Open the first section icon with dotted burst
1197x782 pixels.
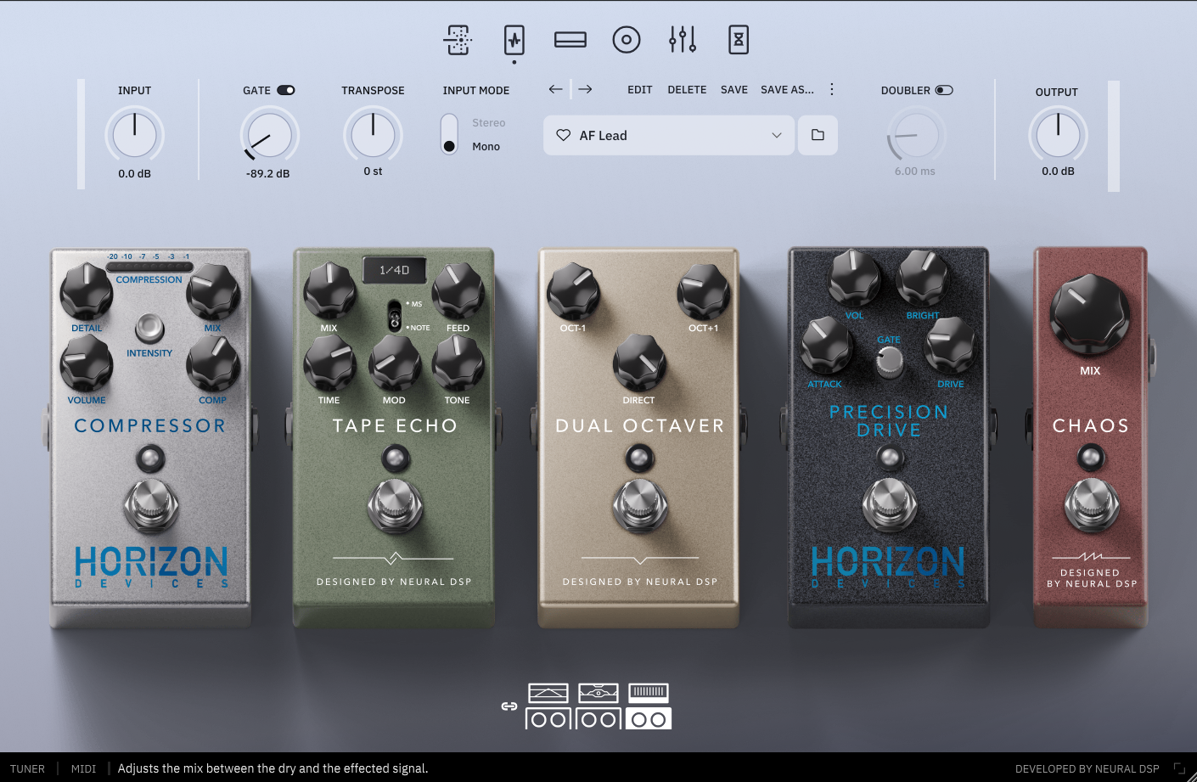[x=458, y=40]
